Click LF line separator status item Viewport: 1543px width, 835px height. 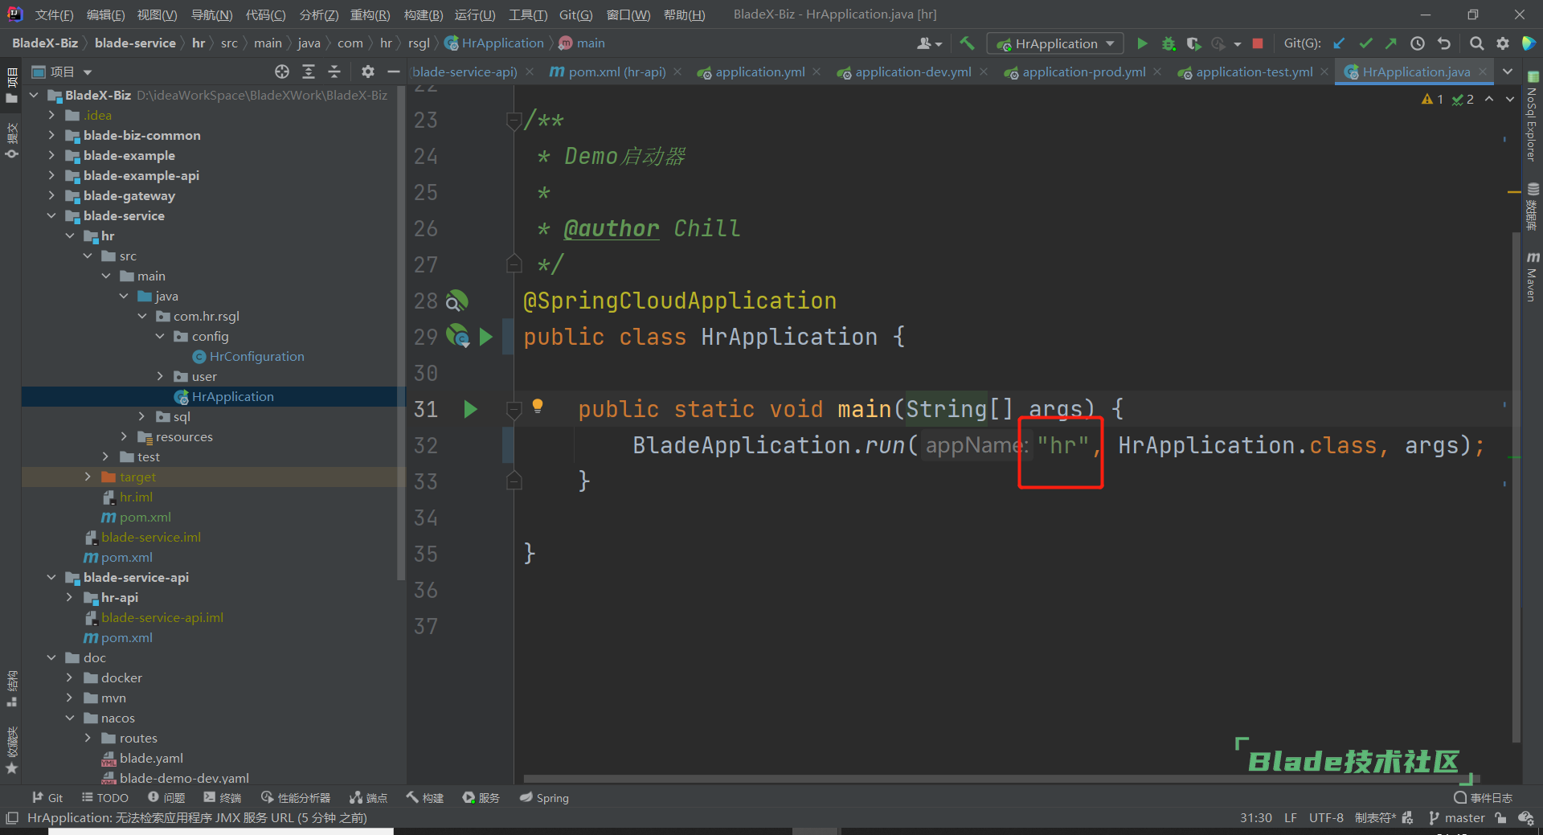click(x=1291, y=817)
